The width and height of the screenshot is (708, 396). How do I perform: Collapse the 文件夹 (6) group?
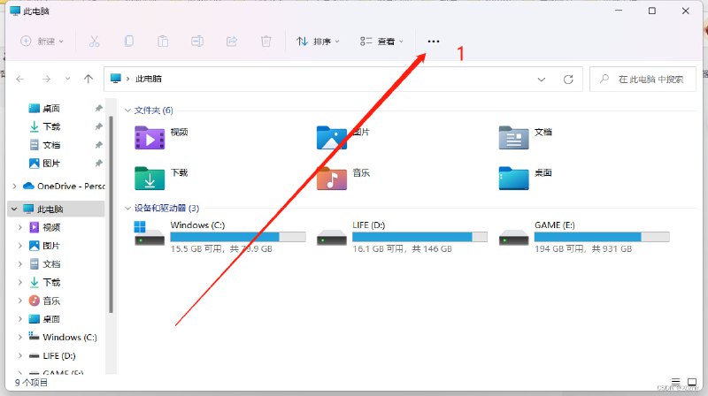tap(127, 110)
